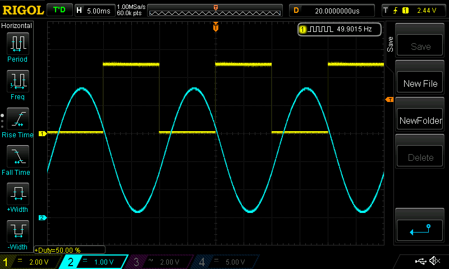449x269 pixels.
Task: Click the speaker mute icon
Action: coord(434,261)
